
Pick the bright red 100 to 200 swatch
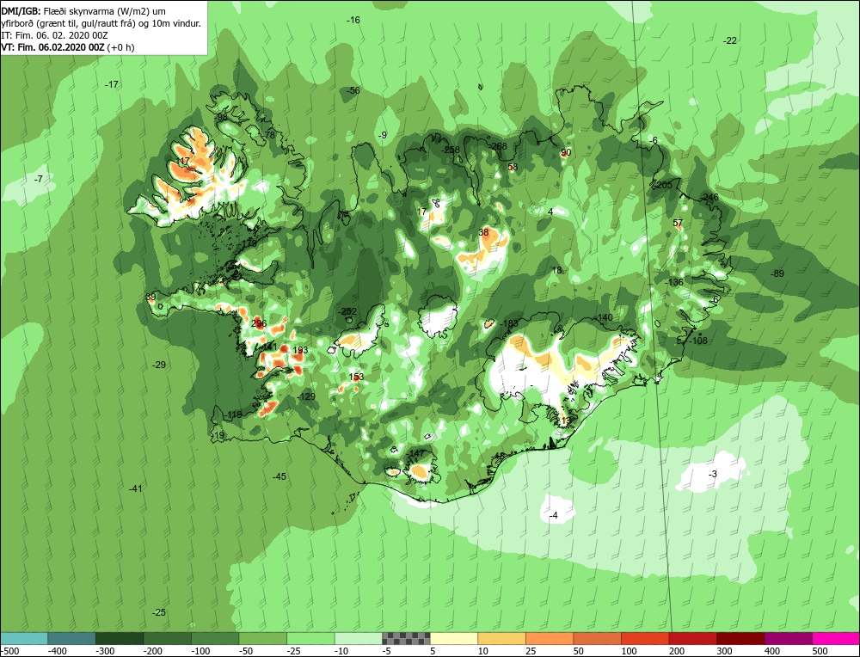pyautogui.click(x=644, y=638)
